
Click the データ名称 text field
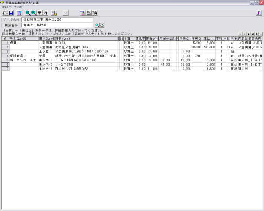pyautogui.click(x=57, y=20)
